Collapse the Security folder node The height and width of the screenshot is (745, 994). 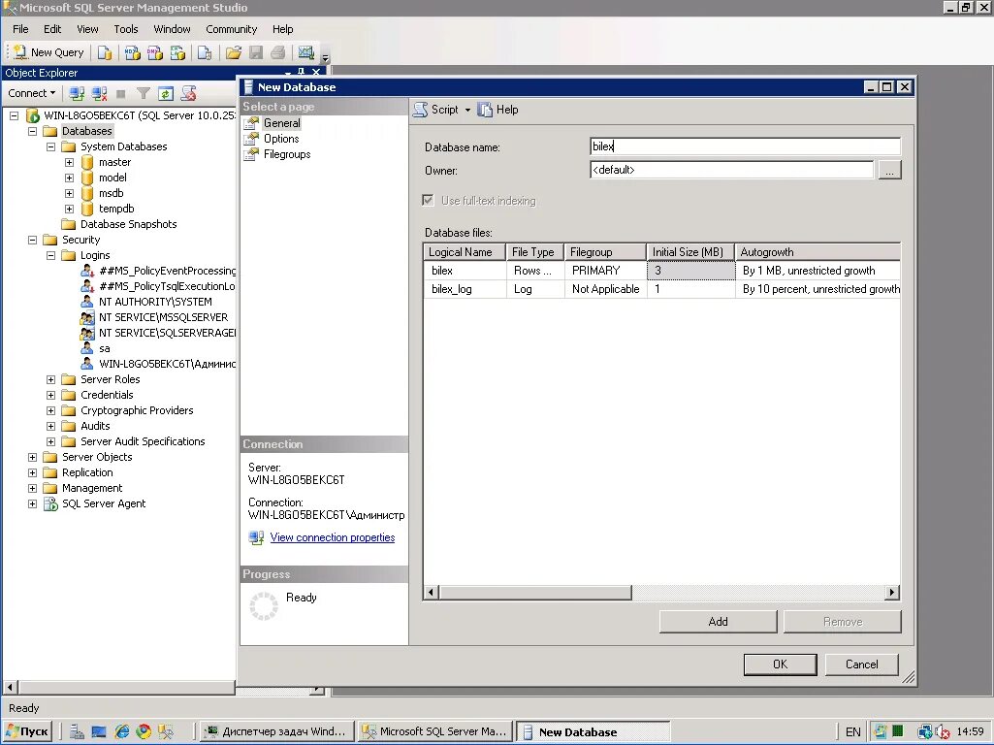click(x=32, y=240)
